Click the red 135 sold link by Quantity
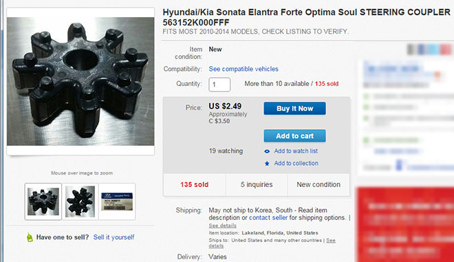 [327, 84]
